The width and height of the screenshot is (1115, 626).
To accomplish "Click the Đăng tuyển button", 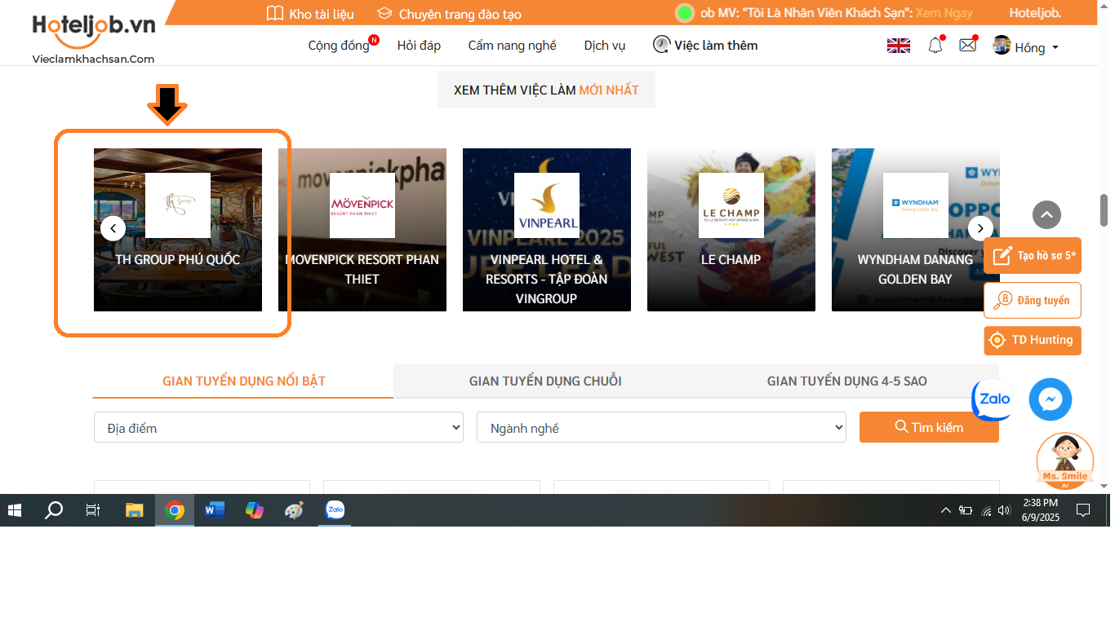I will click(1033, 300).
